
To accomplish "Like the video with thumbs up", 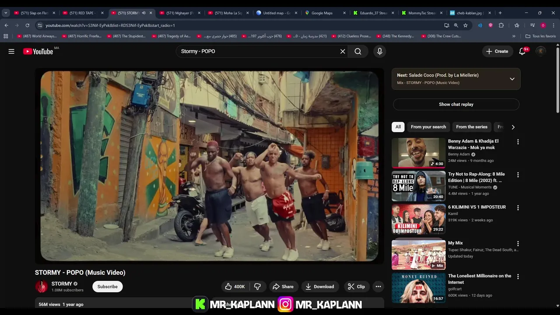I will 235,287.
